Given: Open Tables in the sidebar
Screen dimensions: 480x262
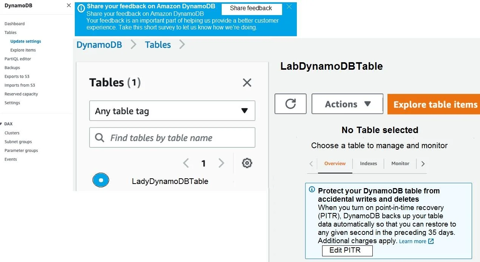Looking at the screenshot, I should (11, 32).
